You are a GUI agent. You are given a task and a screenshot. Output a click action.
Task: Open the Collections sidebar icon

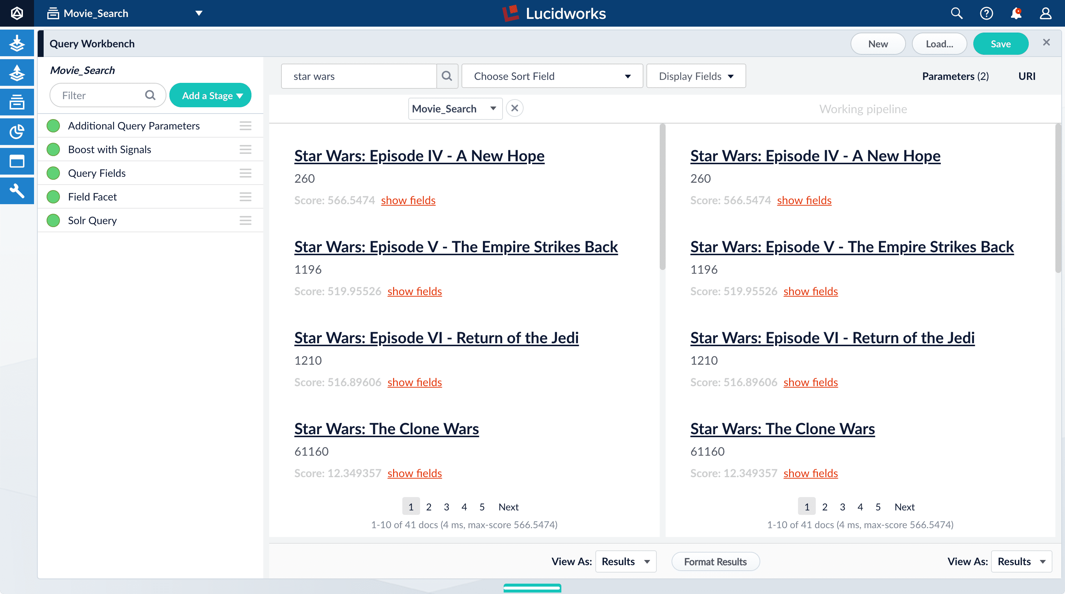coord(17,102)
